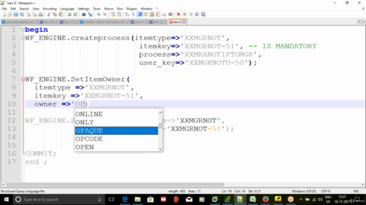Close the current document via the toolbar Close icon
Screen dimensions: 366x205
coord(28,14)
